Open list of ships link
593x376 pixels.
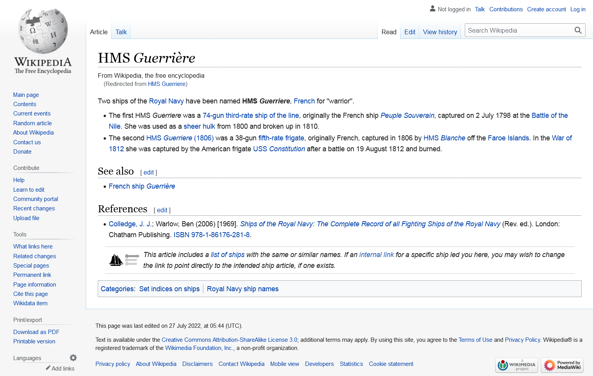(228, 255)
